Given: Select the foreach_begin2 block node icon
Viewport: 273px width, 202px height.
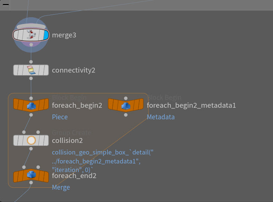Looking at the screenshot, I should click(31, 106).
